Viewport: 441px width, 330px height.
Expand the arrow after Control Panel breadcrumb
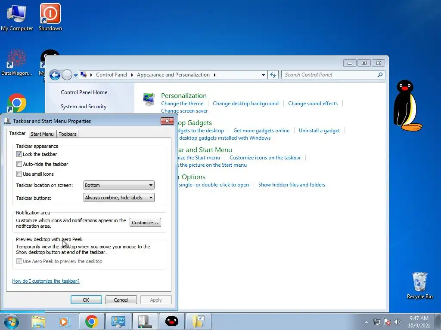(x=132, y=75)
